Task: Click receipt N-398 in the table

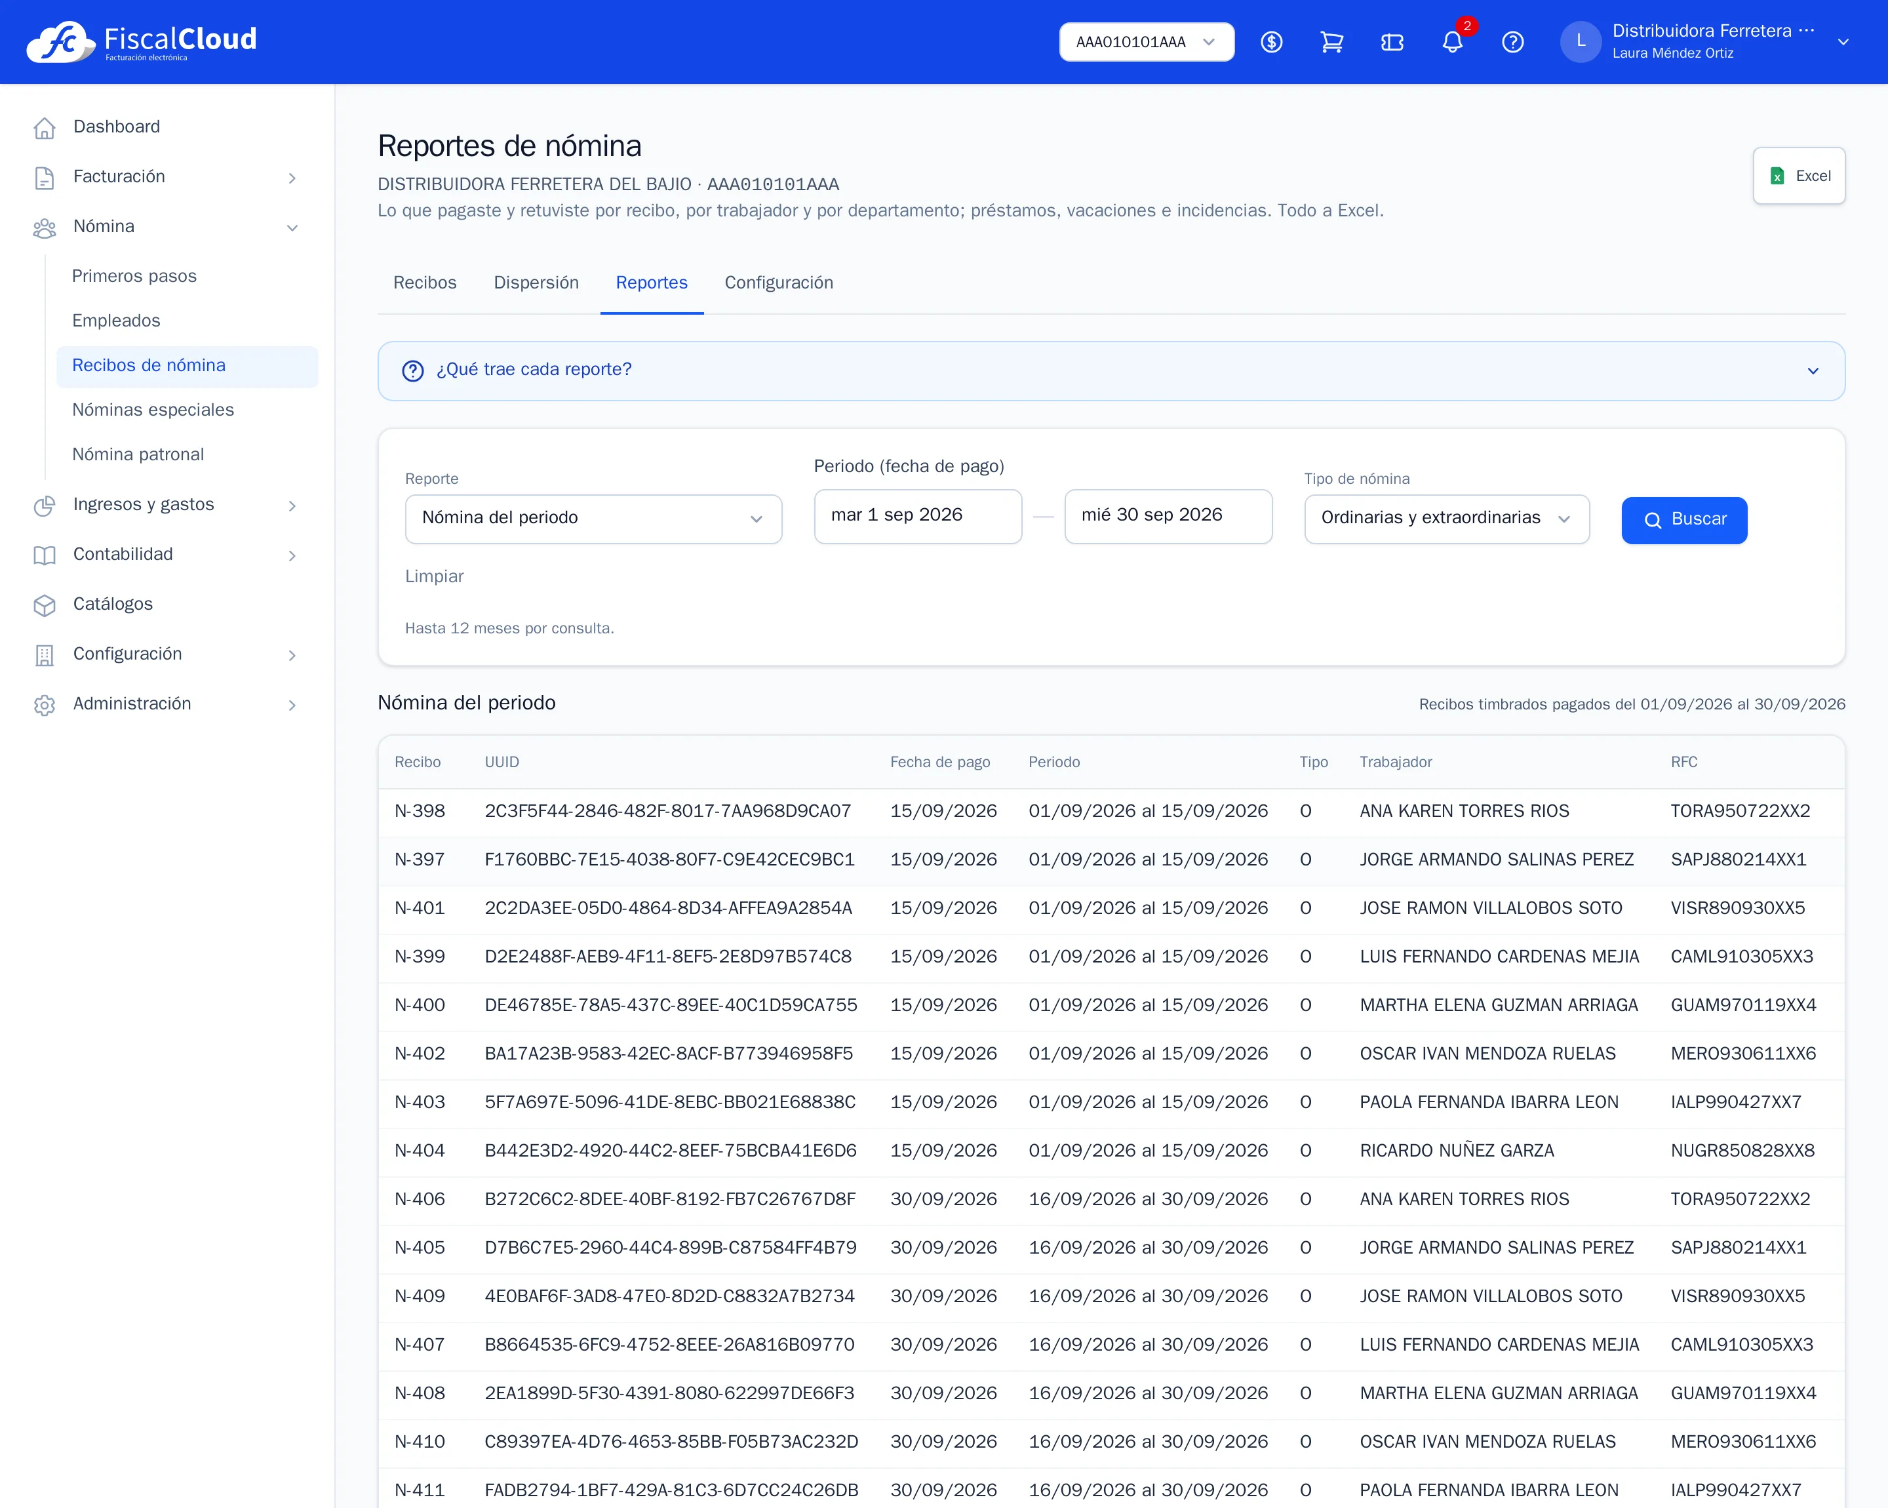Action: click(420, 812)
